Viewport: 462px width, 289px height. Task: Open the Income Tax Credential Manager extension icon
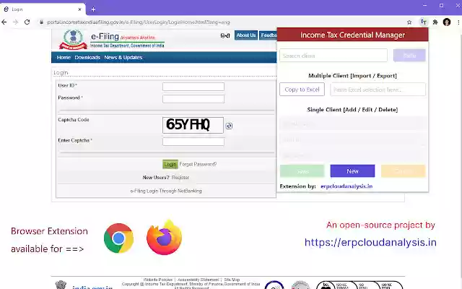[x=424, y=22]
